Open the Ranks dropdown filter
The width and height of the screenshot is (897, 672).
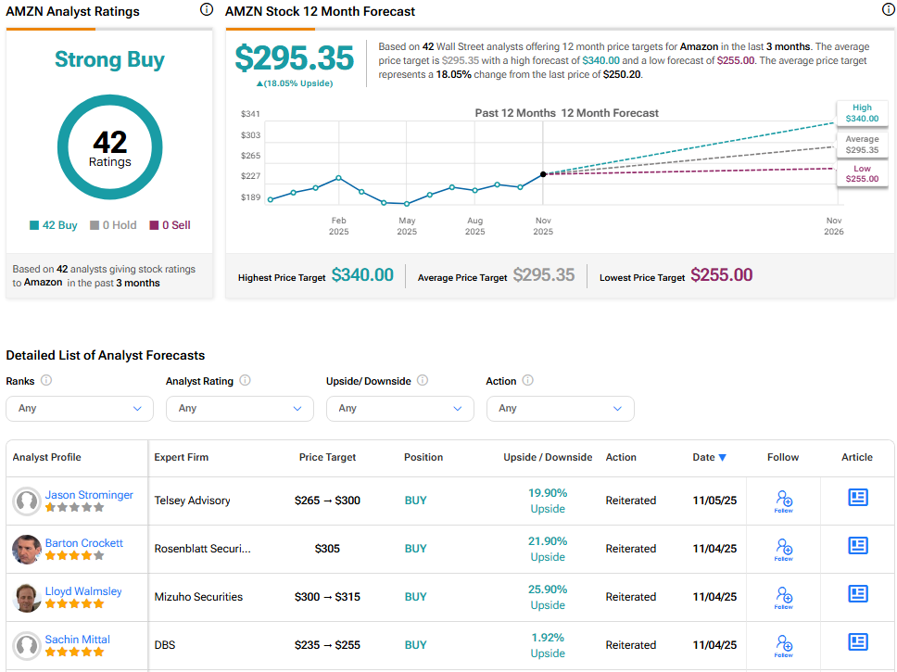pos(80,408)
